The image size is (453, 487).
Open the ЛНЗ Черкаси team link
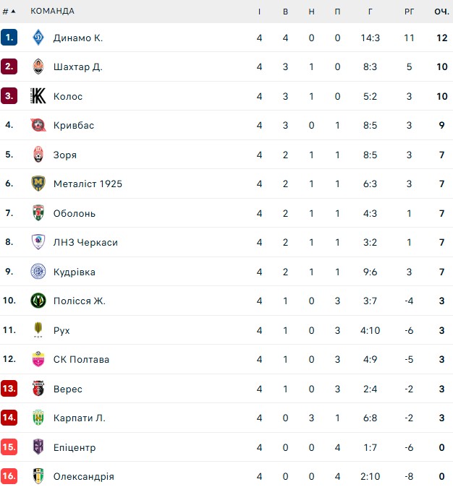[85, 243]
